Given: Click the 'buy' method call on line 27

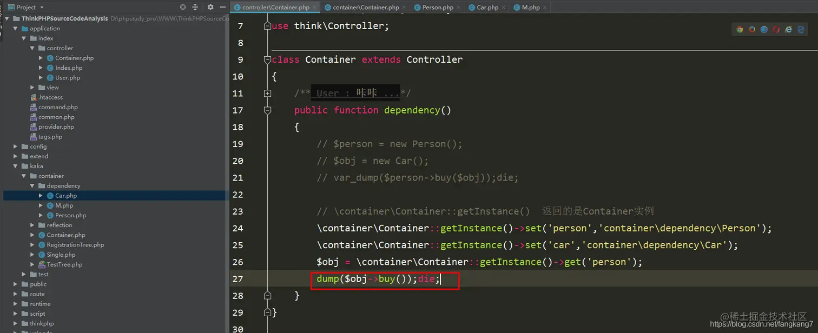Looking at the screenshot, I should coord(386,279).
